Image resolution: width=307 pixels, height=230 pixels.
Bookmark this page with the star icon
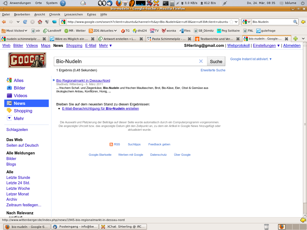click(x=231, y=22)
